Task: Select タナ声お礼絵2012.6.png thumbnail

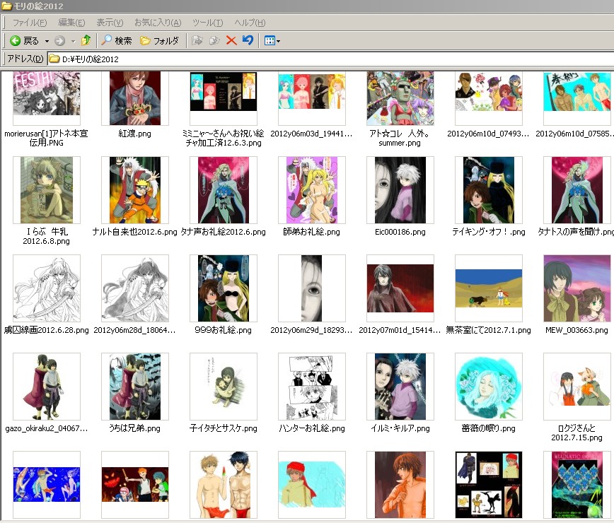Action: click(224, 190)
